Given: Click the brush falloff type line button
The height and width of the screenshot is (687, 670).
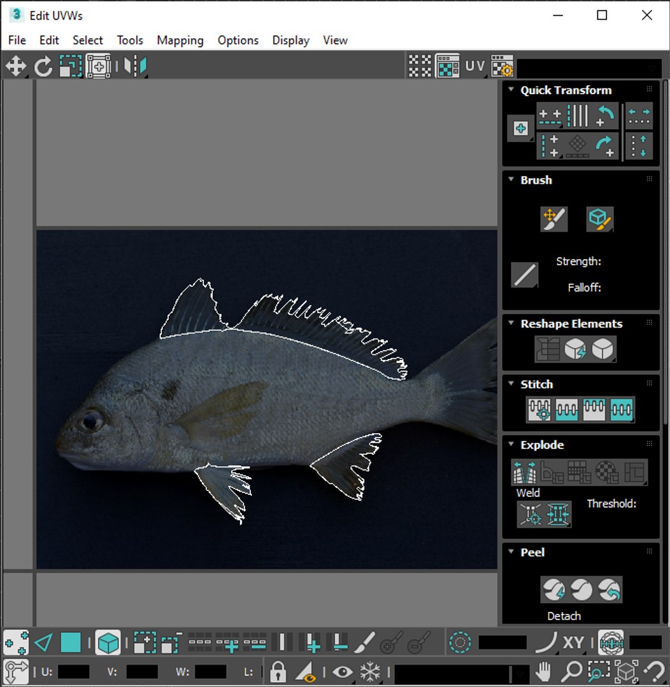Looking at the screenshot, I should coord(524,275).
